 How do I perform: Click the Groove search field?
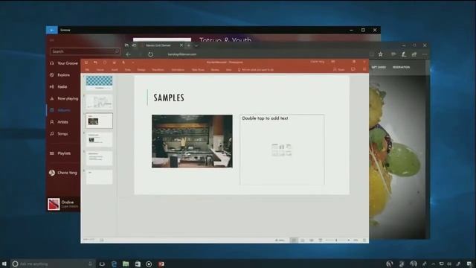pyautogui.click(x=85, y=51)
